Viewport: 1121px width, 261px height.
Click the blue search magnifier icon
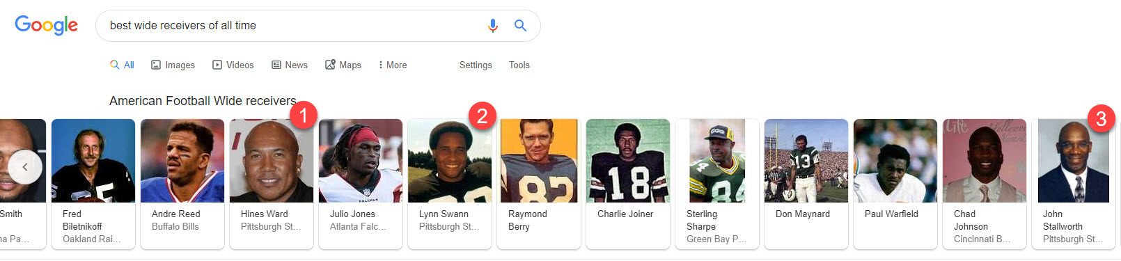[520, 26]
